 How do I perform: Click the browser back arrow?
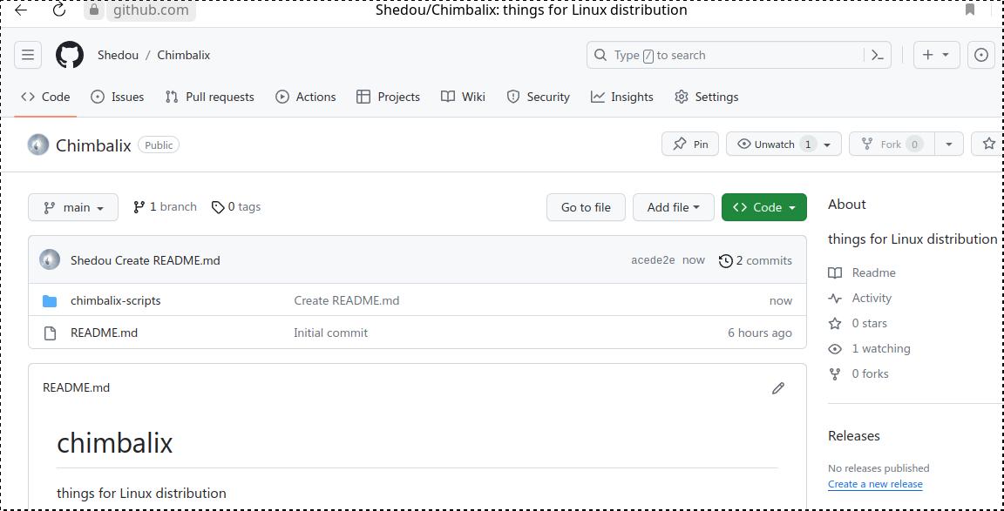(x=21, y=10)
